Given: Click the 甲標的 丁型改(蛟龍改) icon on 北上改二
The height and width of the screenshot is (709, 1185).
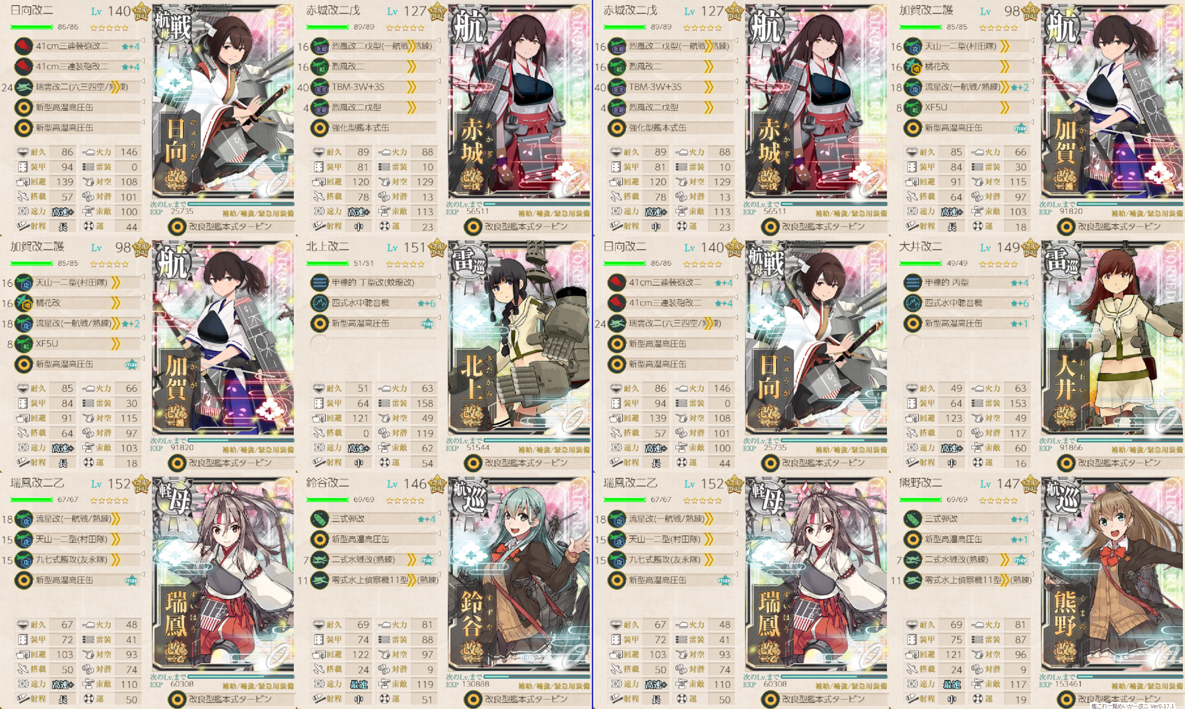Looking at the screenshot, I should (319, 282).
